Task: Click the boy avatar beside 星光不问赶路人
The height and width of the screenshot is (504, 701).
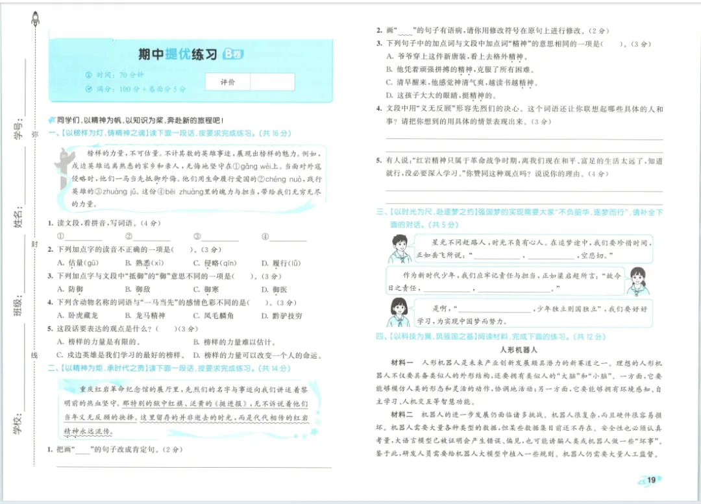Action: (x=399, y=249)
